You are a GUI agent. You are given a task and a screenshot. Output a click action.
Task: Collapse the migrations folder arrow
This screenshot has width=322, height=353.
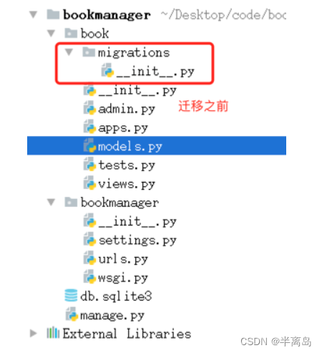tap(69, 52)
